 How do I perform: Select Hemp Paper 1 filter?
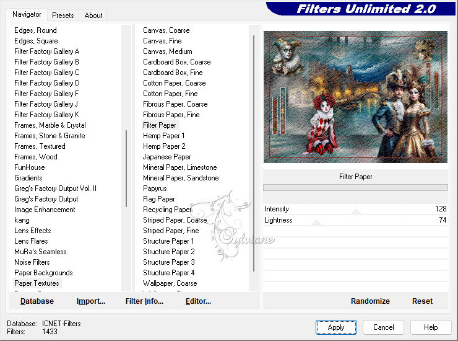pos(163,136)
